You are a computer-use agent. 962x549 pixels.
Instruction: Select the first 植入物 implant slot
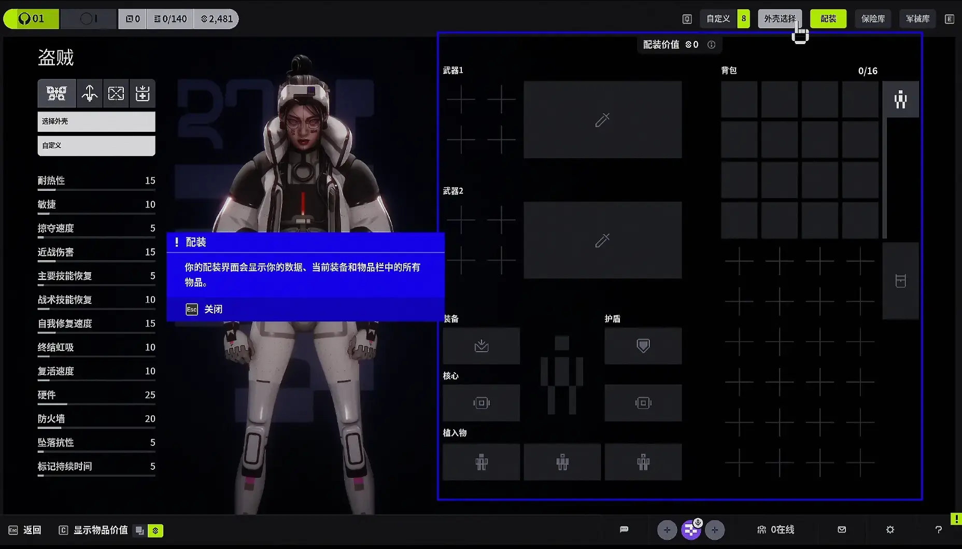pyautogui.click(x=482, y=462)
